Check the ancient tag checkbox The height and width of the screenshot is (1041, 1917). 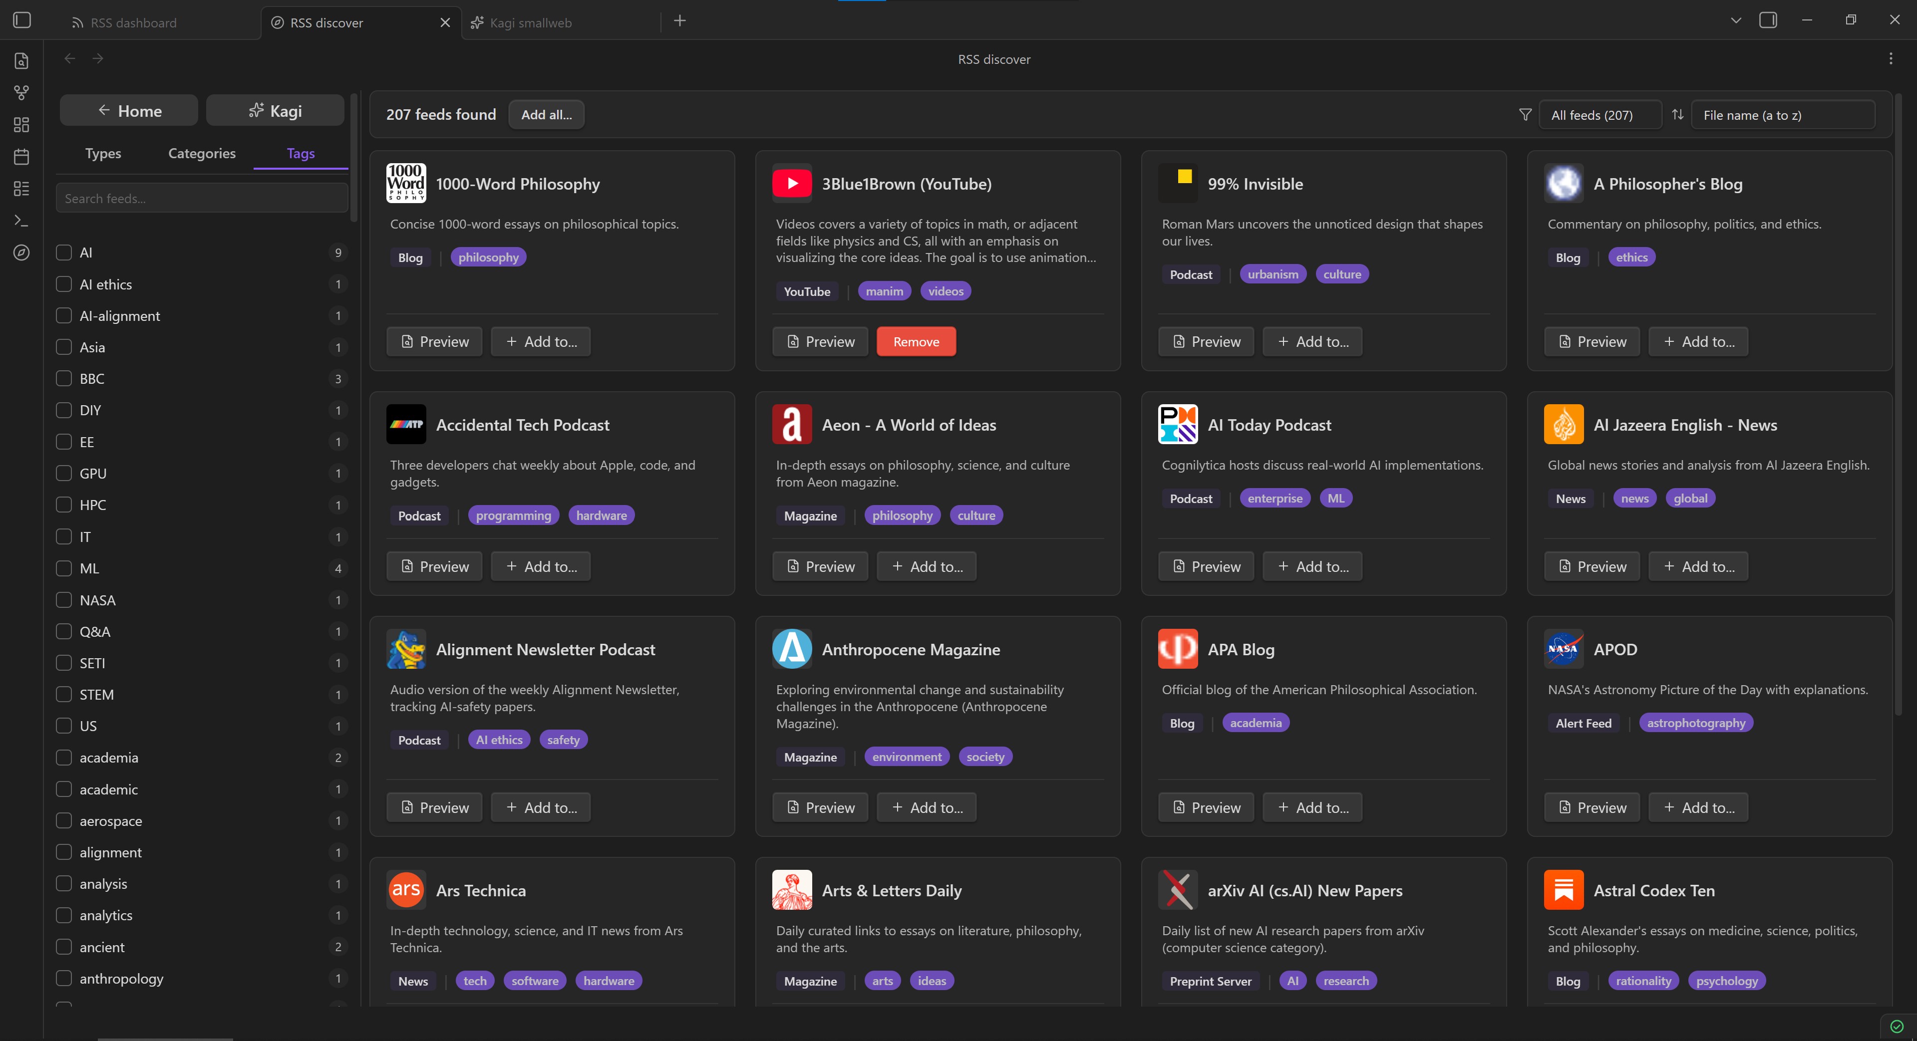coord(64,947)
